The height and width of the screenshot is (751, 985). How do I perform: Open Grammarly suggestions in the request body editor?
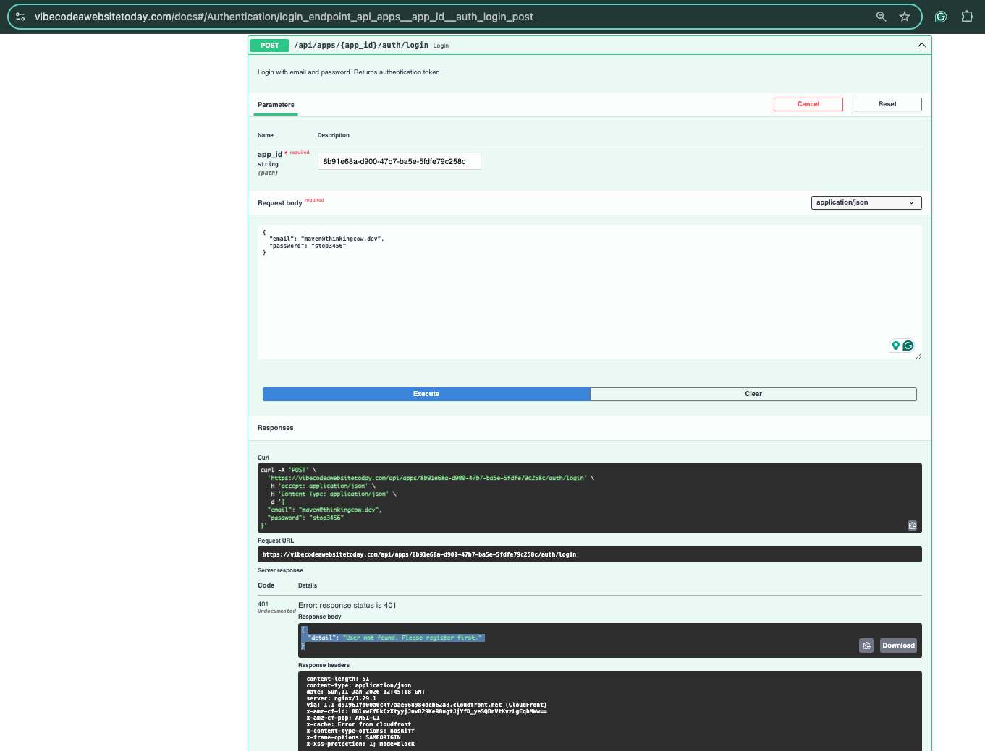coord(908,346)
